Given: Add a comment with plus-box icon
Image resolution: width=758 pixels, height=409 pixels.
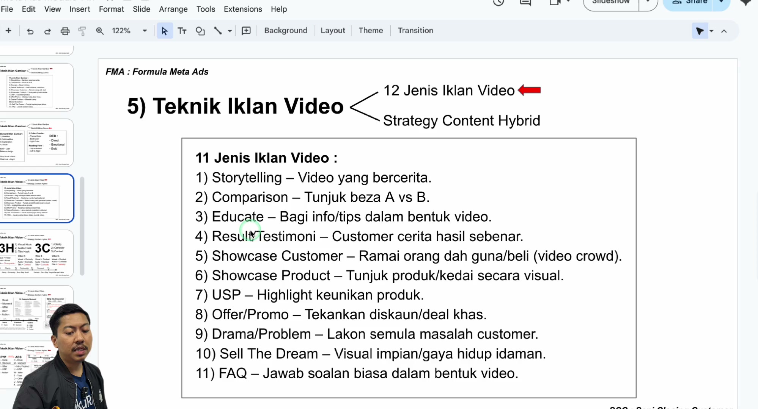Looking at the screenshot, I should [x=246, y=31].
